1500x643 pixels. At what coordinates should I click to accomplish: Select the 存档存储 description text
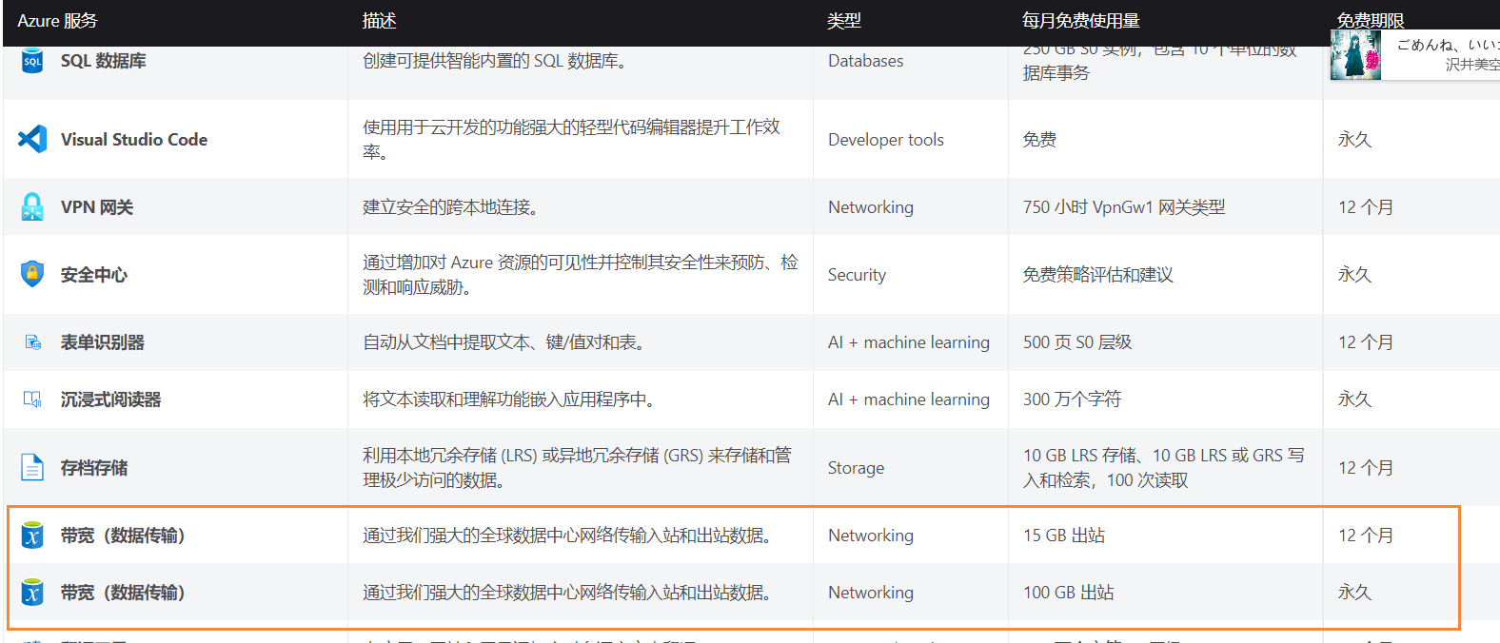click(x=577, y=468)
